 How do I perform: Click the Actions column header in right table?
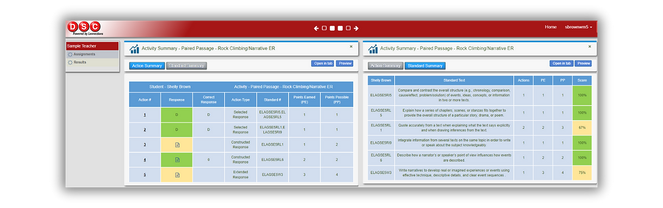(524, 80)
